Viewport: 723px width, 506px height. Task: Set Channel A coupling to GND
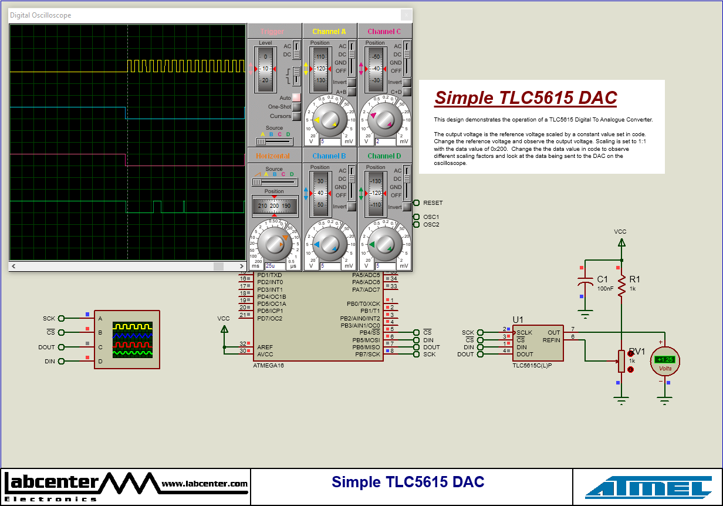(351, 63)
